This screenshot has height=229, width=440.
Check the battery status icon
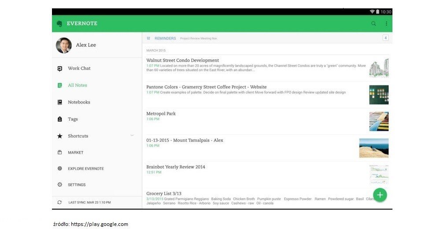tap(378, 11)
